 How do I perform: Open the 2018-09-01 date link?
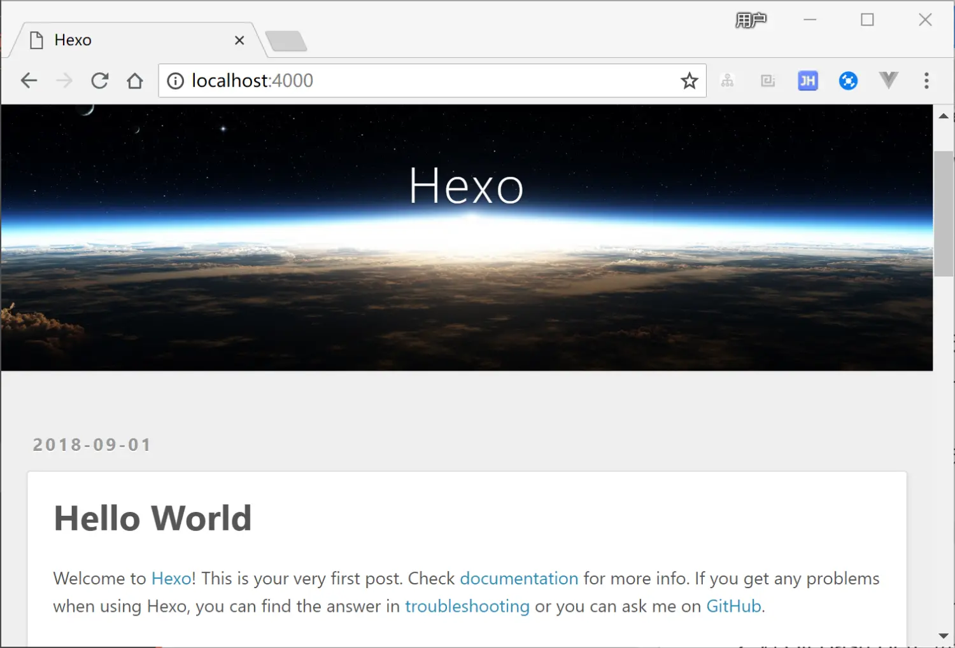point(92,445)
